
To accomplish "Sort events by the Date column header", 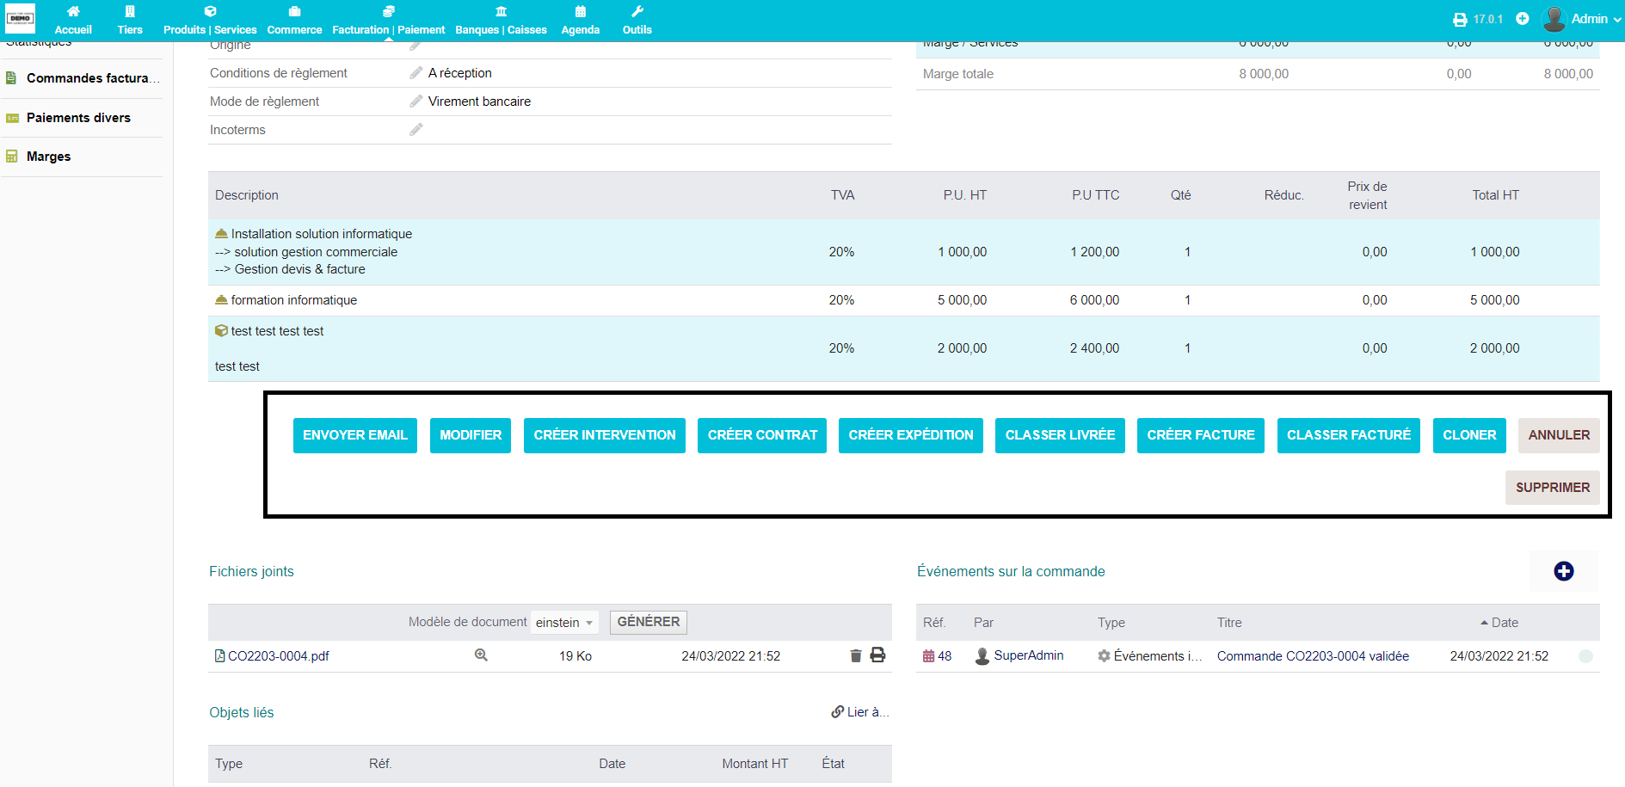I will click(x=1504, y=623).
